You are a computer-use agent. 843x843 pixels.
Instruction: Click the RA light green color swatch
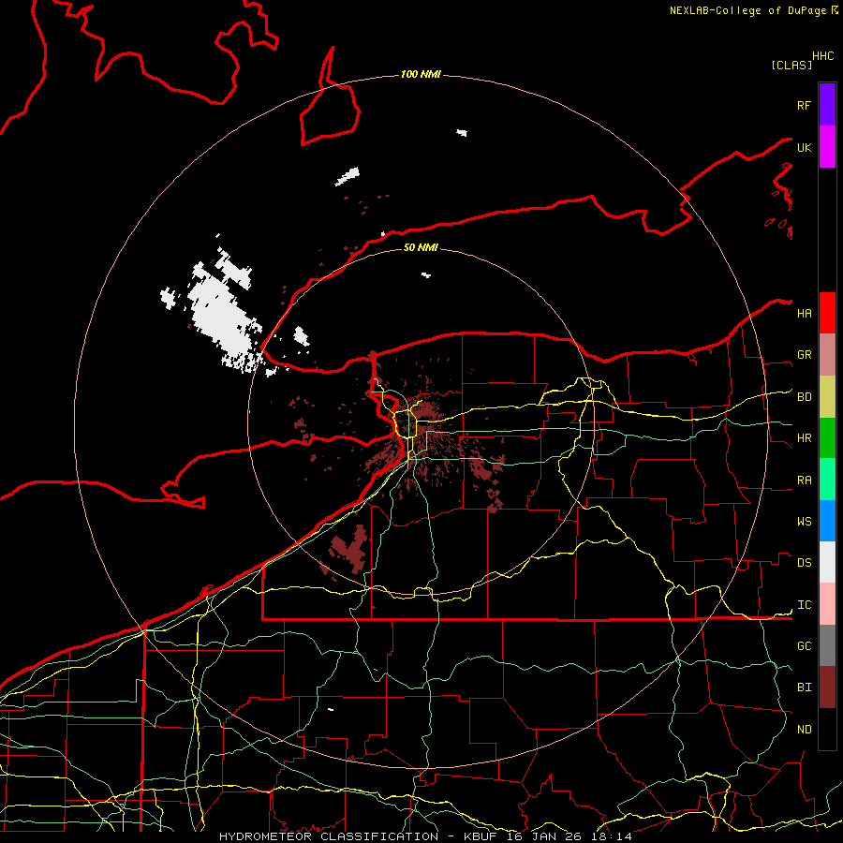827,480
